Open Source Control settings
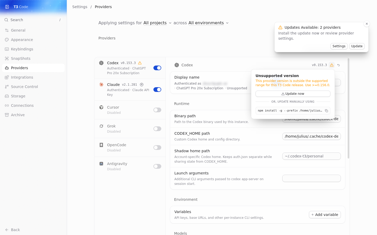 (33, 87)
